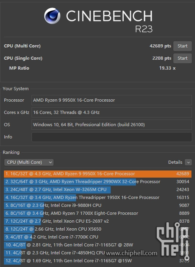The width and height of the screenshot is (195, 267).
Task: Click the 42689 pts multi core score
Action: 160,46
